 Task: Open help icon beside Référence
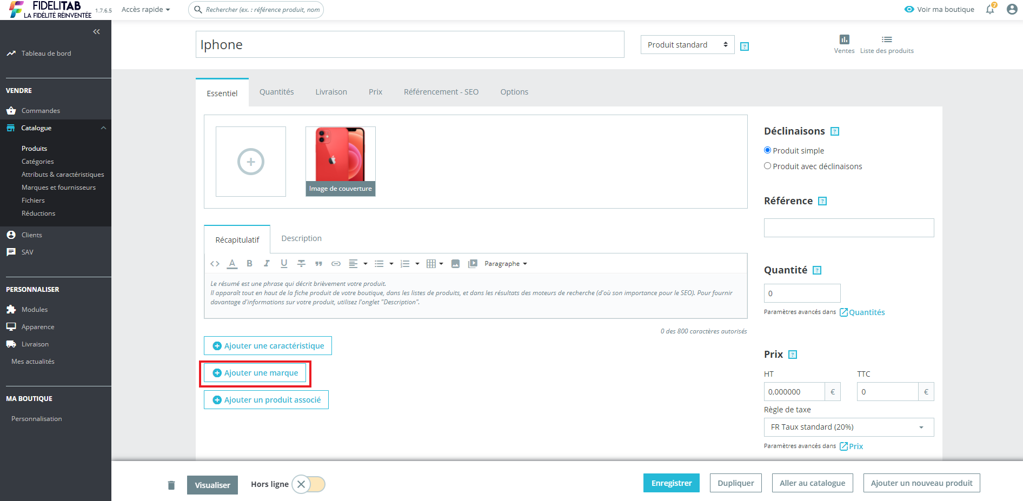coord(822,201)
